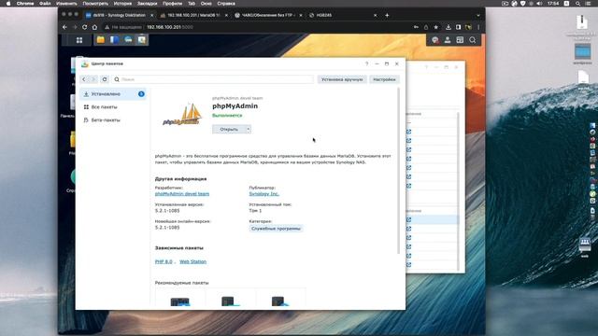
Task: Open Chrome three-dot menu
Action: [x=478, y=27]
